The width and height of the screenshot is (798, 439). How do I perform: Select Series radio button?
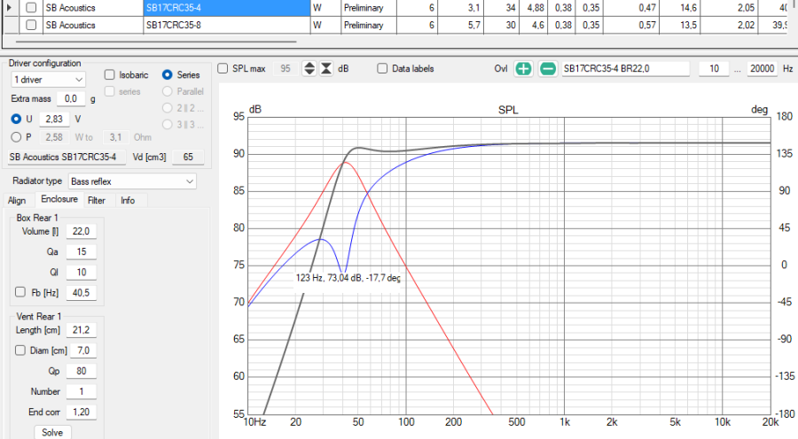(167, 74)
